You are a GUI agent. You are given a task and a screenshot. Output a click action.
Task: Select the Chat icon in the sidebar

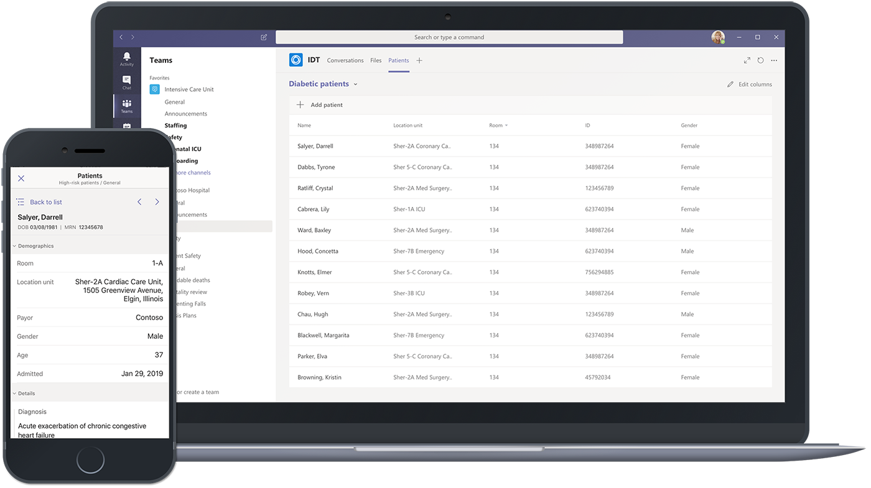[x=126, y=81]
